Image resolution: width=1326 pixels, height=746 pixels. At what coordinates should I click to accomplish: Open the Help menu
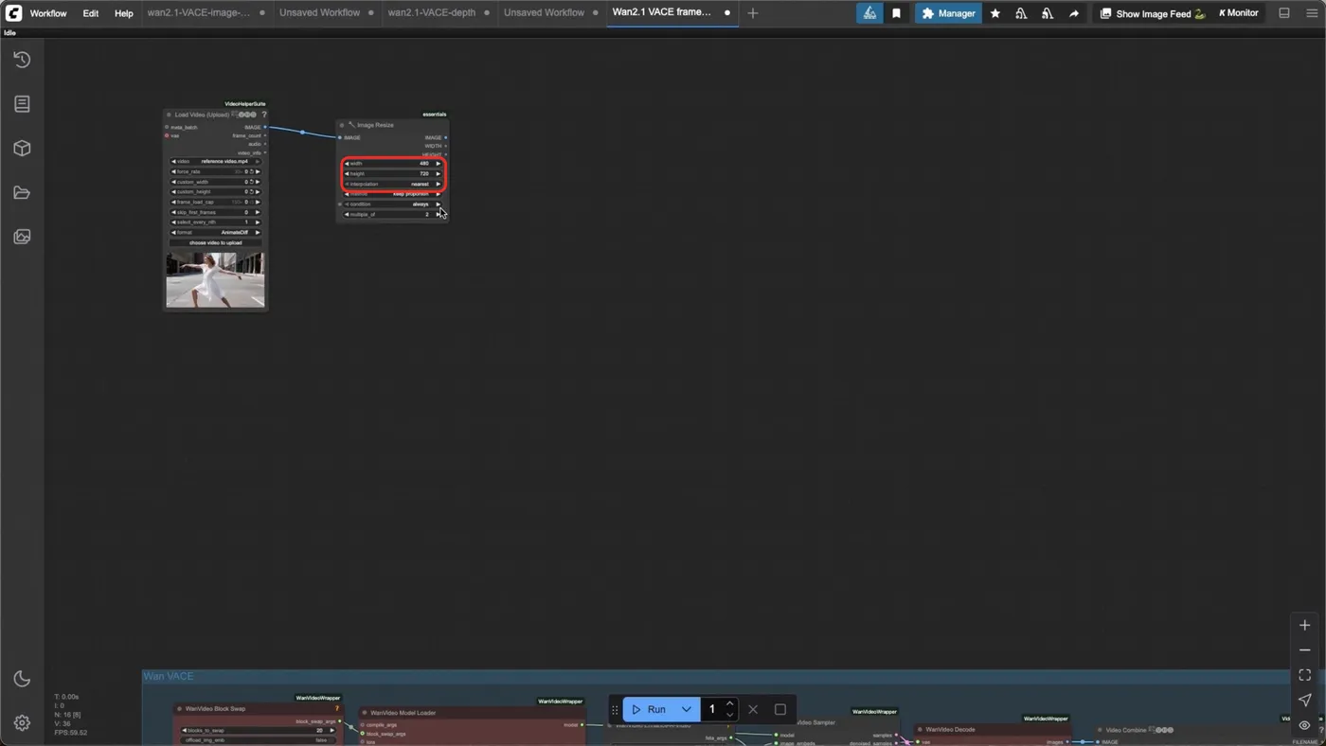click(x=124, y=13)
